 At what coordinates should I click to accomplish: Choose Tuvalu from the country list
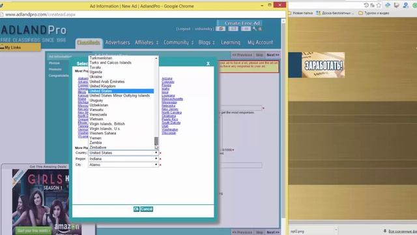tap(121, 67)
